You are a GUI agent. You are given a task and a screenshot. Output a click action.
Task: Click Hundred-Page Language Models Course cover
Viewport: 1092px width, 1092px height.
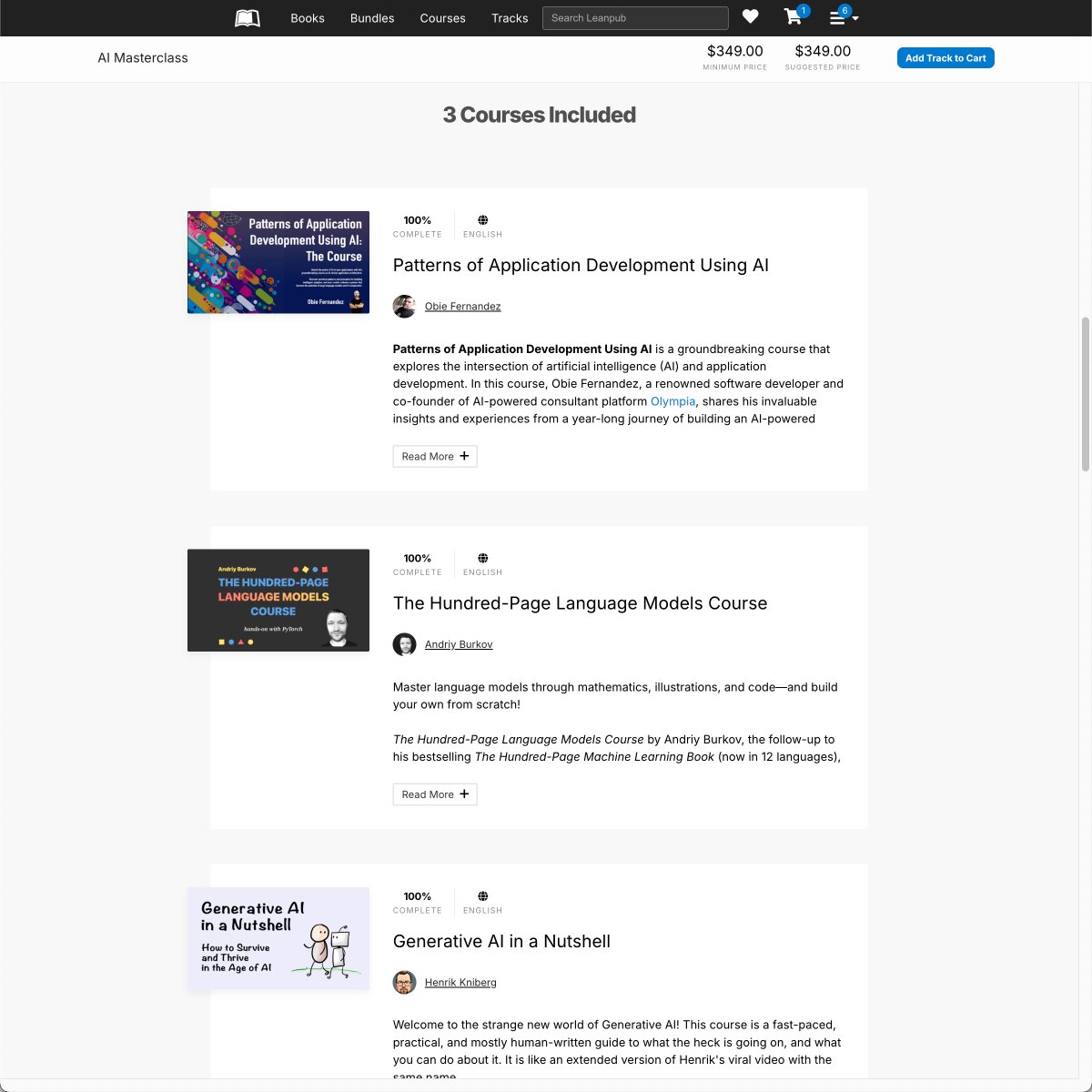coord(278,601)
